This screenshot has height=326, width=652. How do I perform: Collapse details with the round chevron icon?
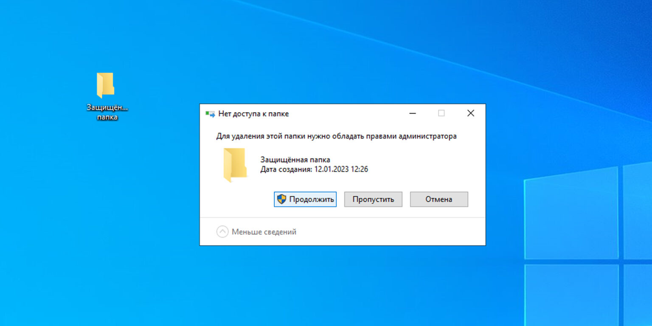(222, 232)
